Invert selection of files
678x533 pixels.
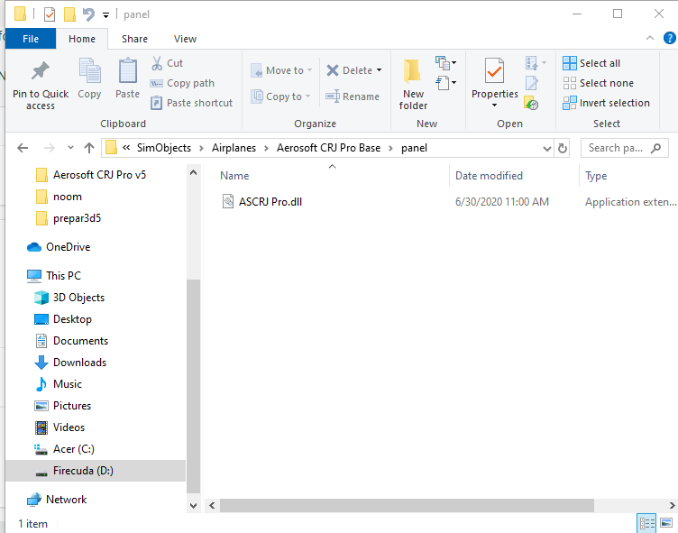tap(606, 103)
